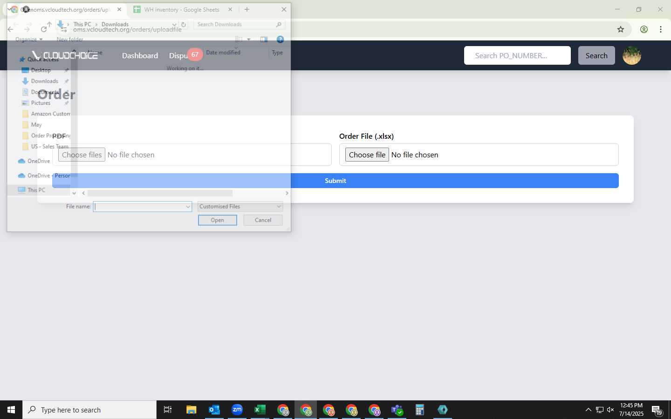The width and height of the screenshot is (671, 419).
Task: Sort files by Date modified column
Action: click(223, 53)
